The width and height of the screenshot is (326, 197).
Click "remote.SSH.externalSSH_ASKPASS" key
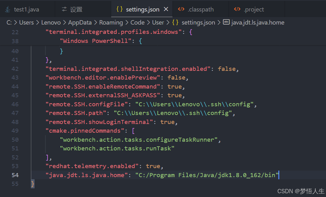click(103, 95)
